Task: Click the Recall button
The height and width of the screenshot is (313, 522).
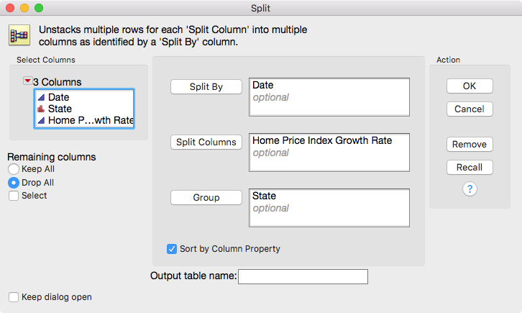Action: pos(470,167)
